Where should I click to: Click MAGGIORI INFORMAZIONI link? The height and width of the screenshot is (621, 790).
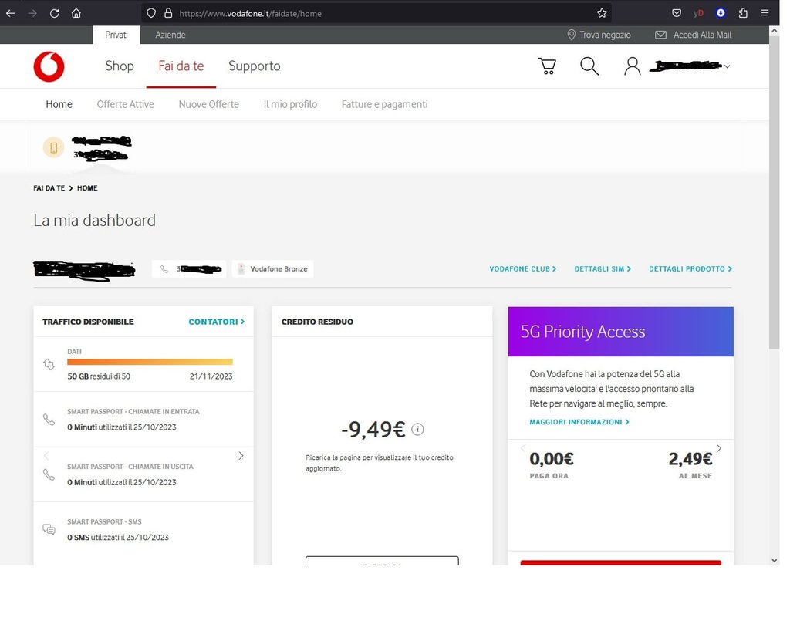579,422
